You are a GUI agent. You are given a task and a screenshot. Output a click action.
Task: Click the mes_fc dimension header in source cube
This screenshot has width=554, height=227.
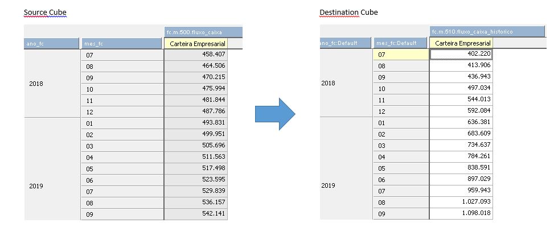click(x=121, y=43)
